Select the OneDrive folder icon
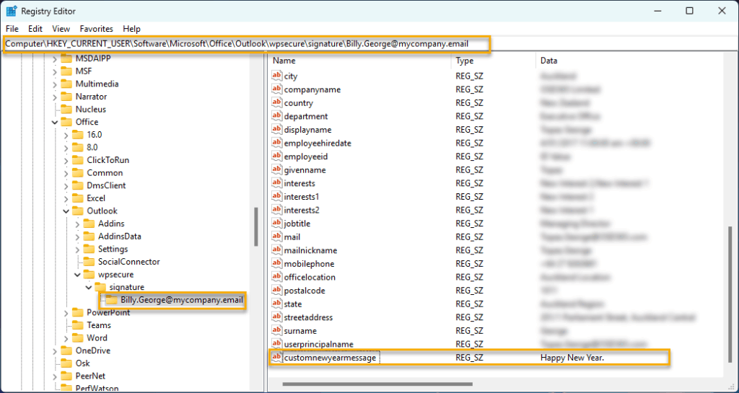This screenshot has width=739, height=393. coord(66,350)
